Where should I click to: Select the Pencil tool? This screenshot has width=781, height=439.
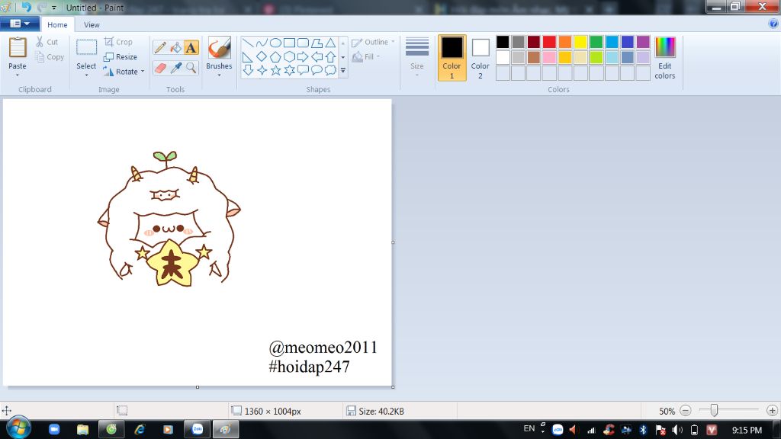pos(160,48)
